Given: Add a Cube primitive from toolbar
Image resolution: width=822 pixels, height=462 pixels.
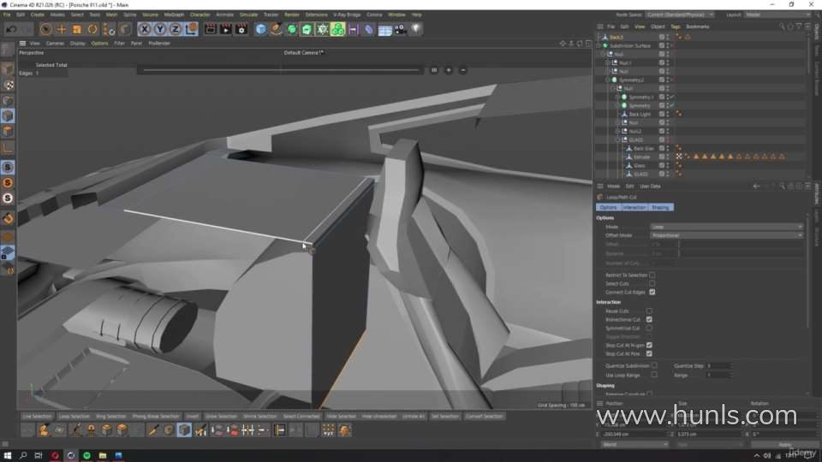Looking at the screenshot, I should [261, 29].
